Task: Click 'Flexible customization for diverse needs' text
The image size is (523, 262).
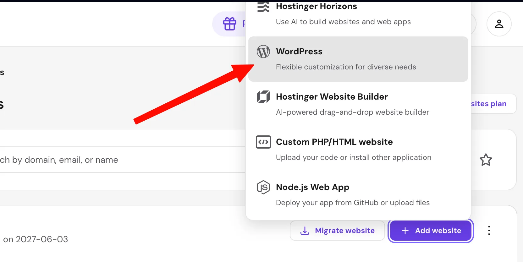Action: point(346,67)
